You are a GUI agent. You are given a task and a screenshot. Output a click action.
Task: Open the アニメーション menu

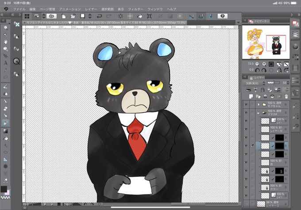tap(70, 9)
